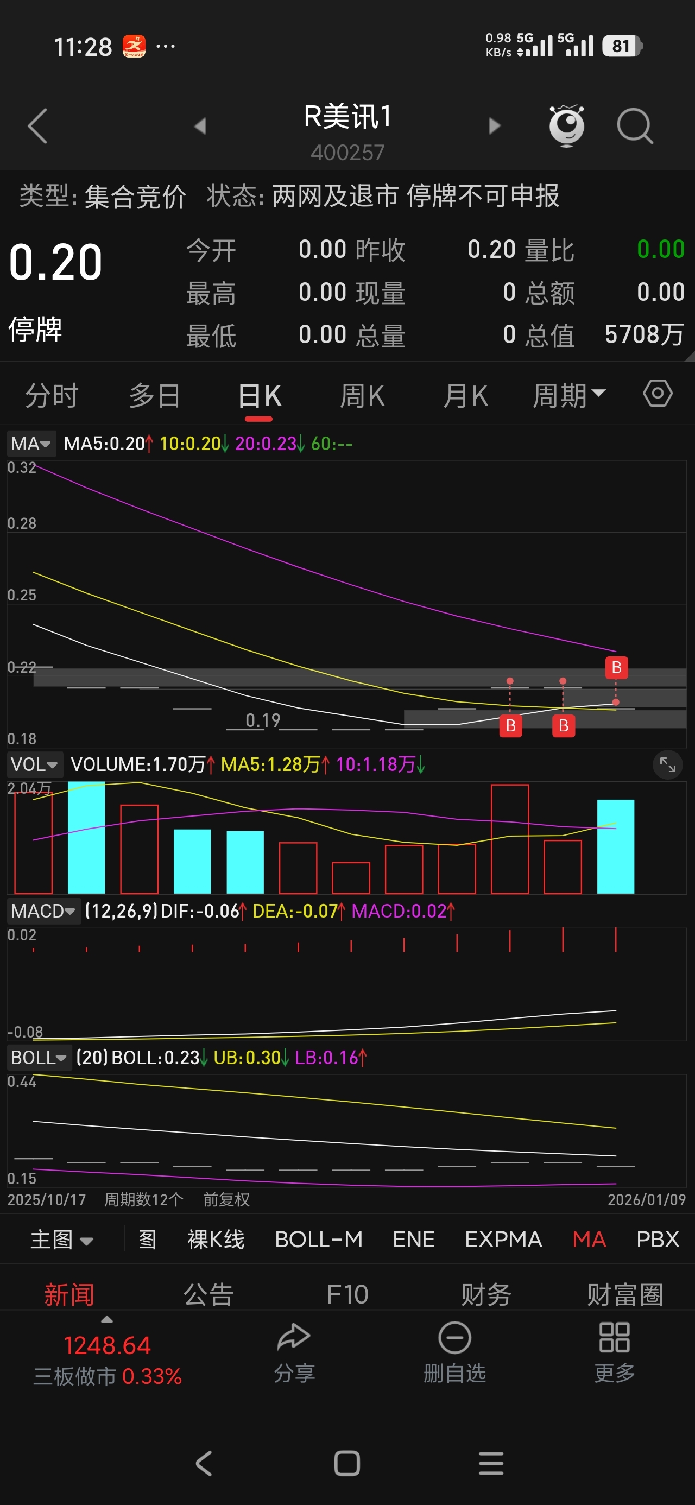Switch to the 周K tab
Viewport: 695px width, 1505px height.
pos(362,396)
